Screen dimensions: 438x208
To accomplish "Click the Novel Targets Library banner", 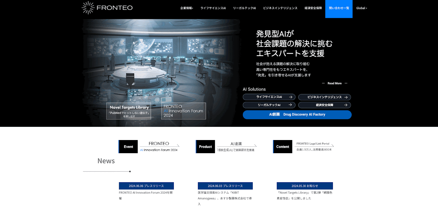I will point(129,111).
